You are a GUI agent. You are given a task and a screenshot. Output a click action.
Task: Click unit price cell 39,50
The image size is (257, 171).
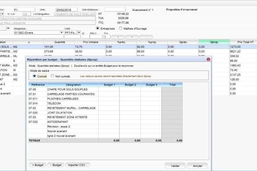tap(90, 51)
